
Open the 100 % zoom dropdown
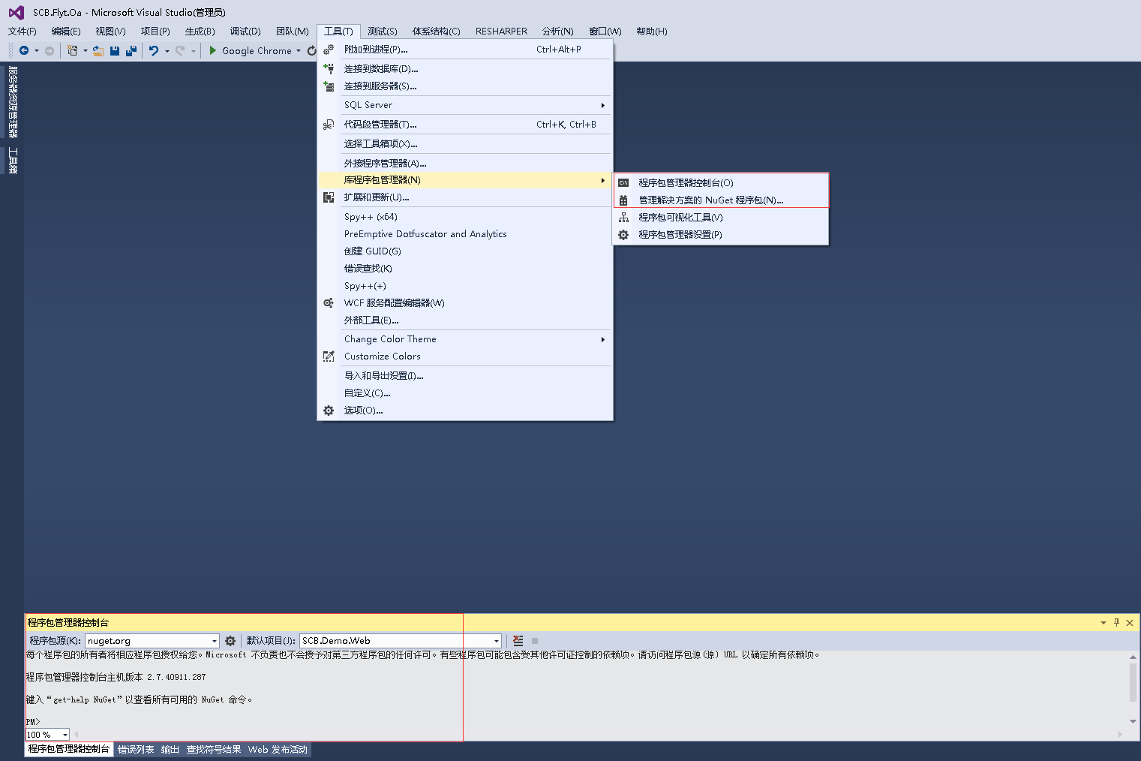tap(65, 735)
